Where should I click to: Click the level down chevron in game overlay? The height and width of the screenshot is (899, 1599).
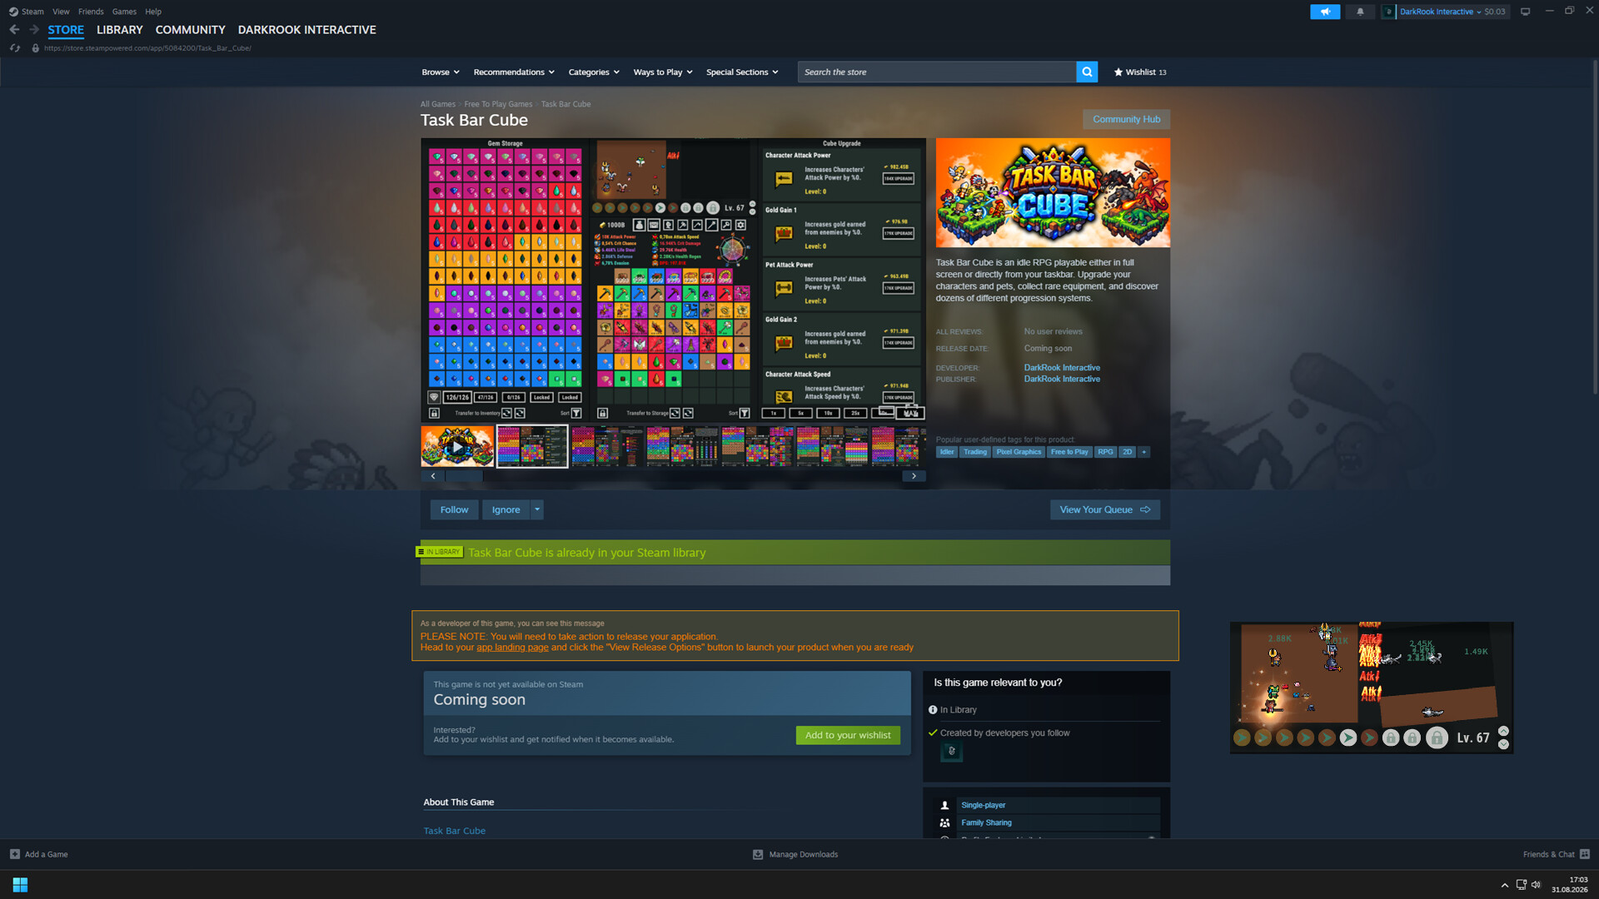[x=1503, y=744]
